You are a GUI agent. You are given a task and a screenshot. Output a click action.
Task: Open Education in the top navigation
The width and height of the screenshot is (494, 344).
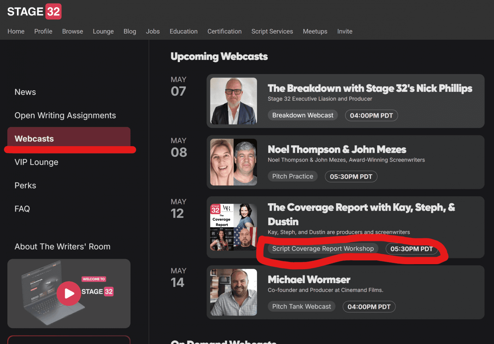(x=183, y=32)
